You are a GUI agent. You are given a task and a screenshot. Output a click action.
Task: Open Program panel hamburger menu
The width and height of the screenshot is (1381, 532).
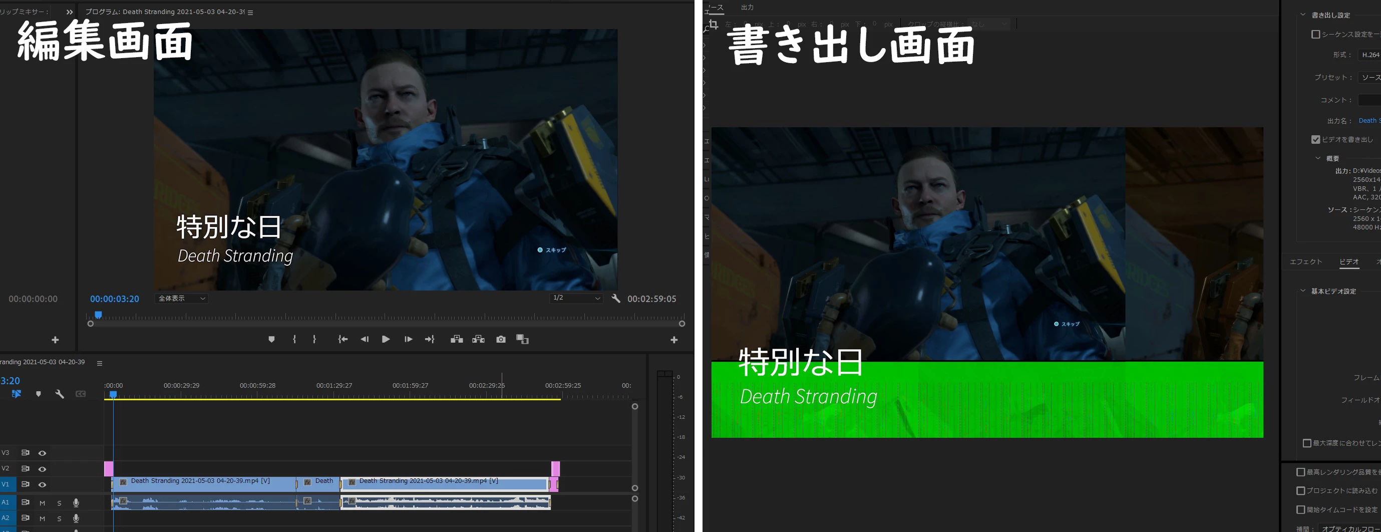coord(250,13)
